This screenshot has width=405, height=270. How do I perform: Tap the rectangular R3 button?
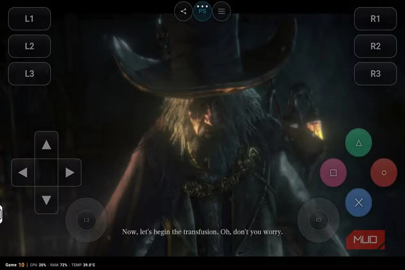pyautogui.click(x=375, y=74)
